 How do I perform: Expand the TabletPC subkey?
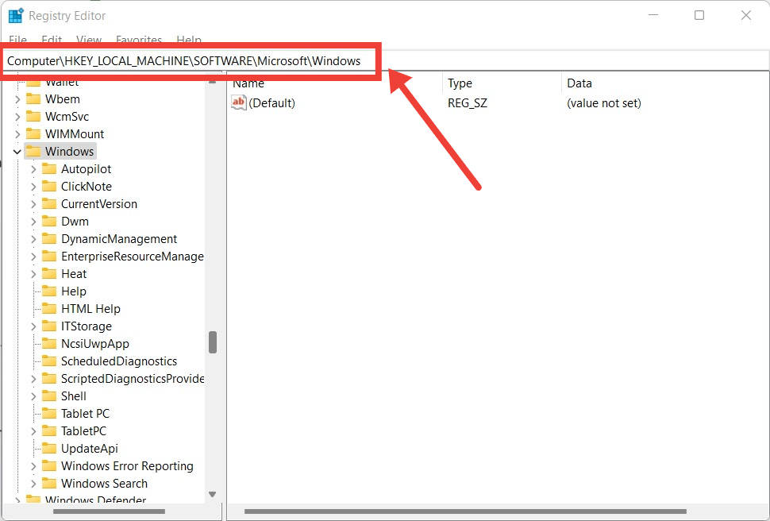[33, 431]
